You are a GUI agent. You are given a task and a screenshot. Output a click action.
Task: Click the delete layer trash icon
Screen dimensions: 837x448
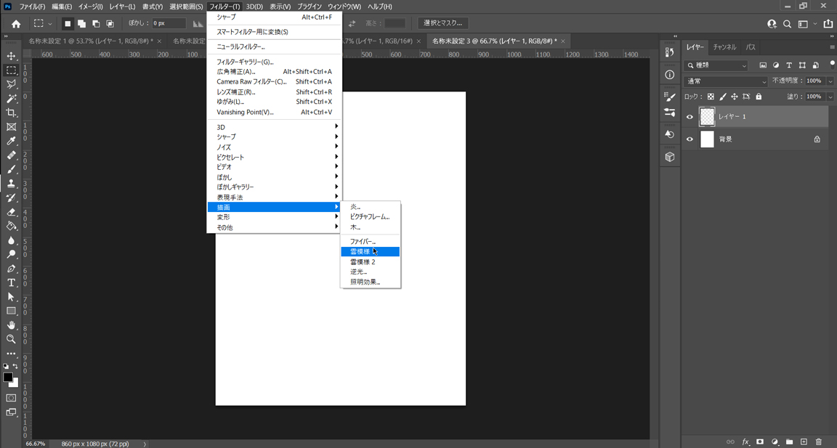tap(818, 441)
